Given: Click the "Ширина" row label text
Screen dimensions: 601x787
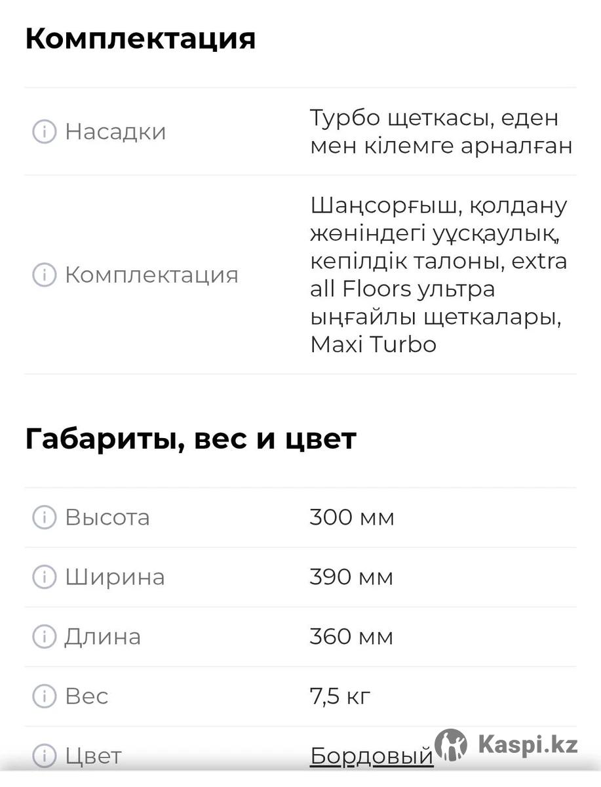Looking at the screenshot, I should 115,577.
